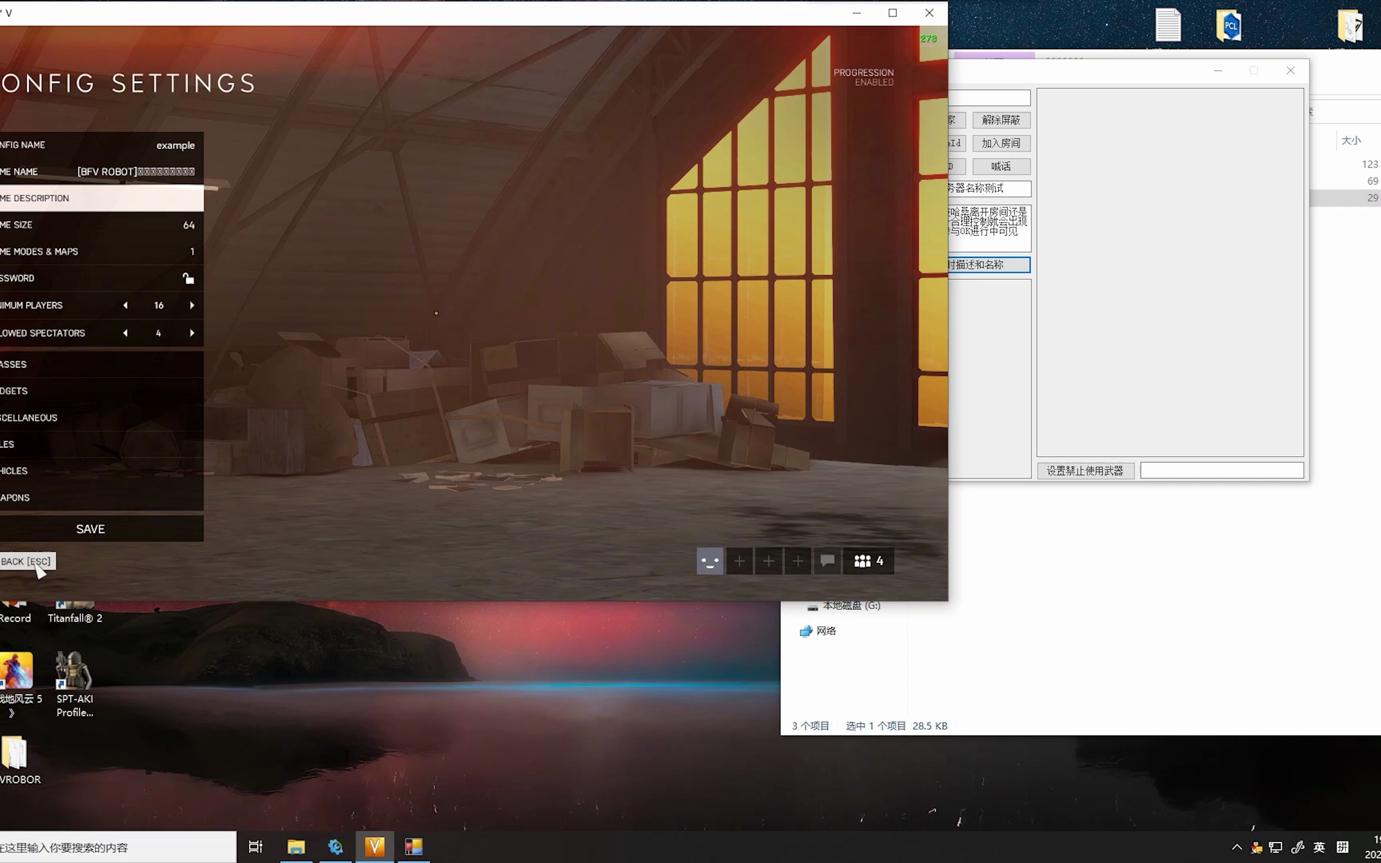Viewport: 1381px width, 863px height.
Task: Open the Game Size row showing 64
Action: 101,225
